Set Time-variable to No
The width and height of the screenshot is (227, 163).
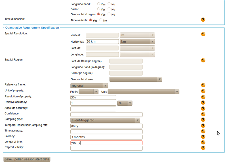(101, 20)
